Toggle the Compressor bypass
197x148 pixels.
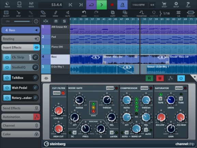pyautogui.click(x=144, y=88)
